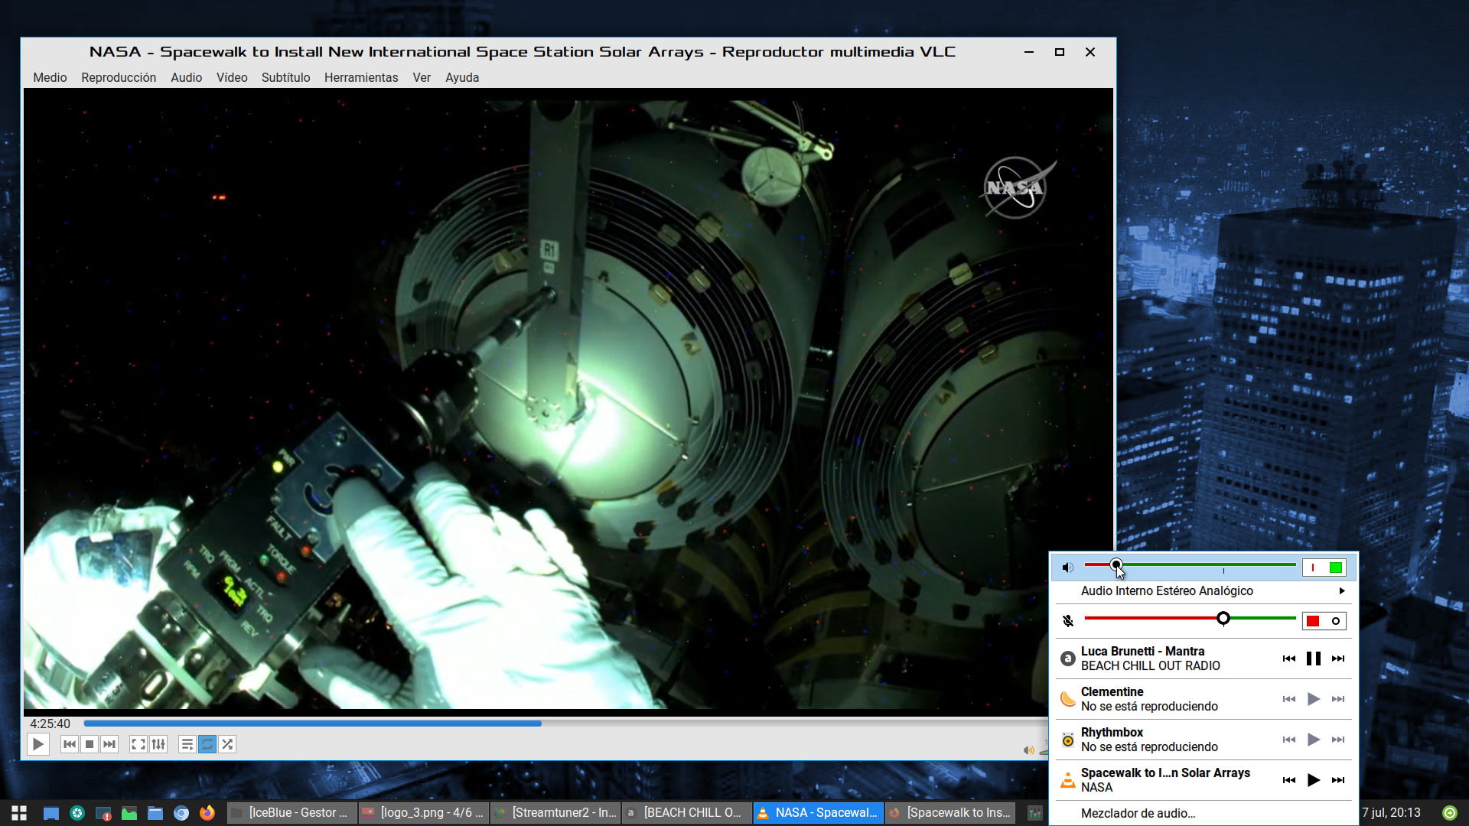The height and width of the screenshot is (826, 1469).
Task: Previous track for Spacewalk NASA entry
Action: point(1289,780)
